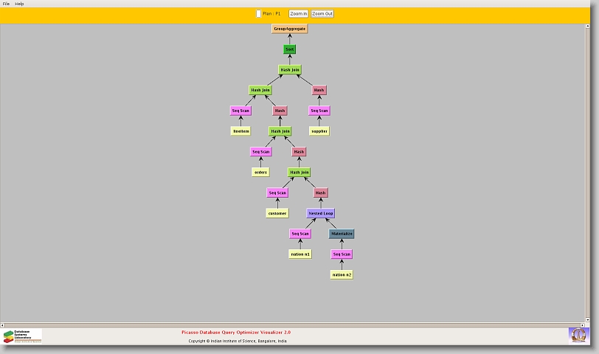Click the Plan P1 color box
The image size is (599, 354).
click(x=258, y=13)
